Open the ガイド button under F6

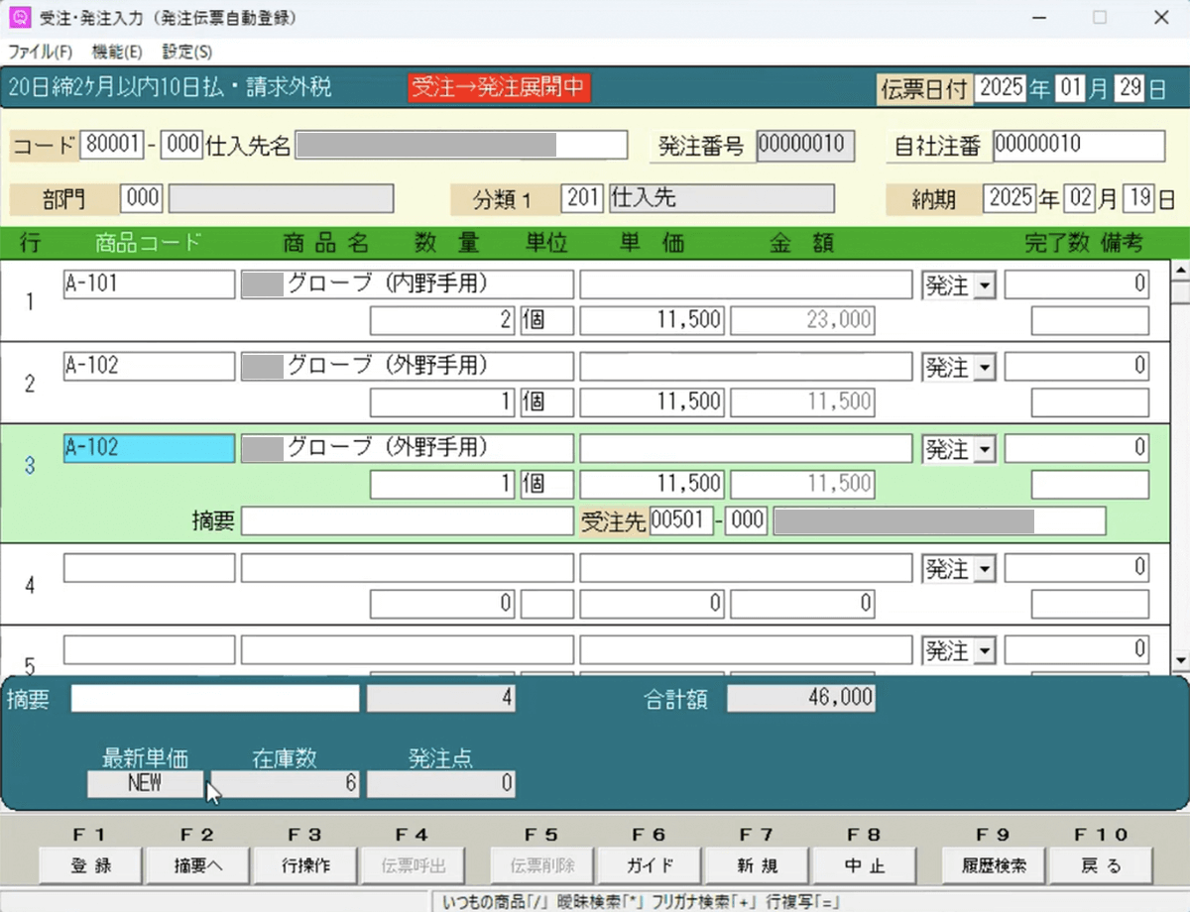tap(650, 865)
